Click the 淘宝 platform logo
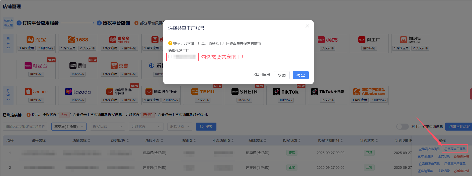This screenshot has height=176, width=472. tap(36, 40)
